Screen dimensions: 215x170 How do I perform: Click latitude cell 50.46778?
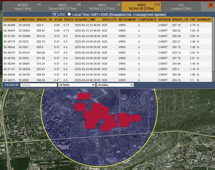point(9,42)
